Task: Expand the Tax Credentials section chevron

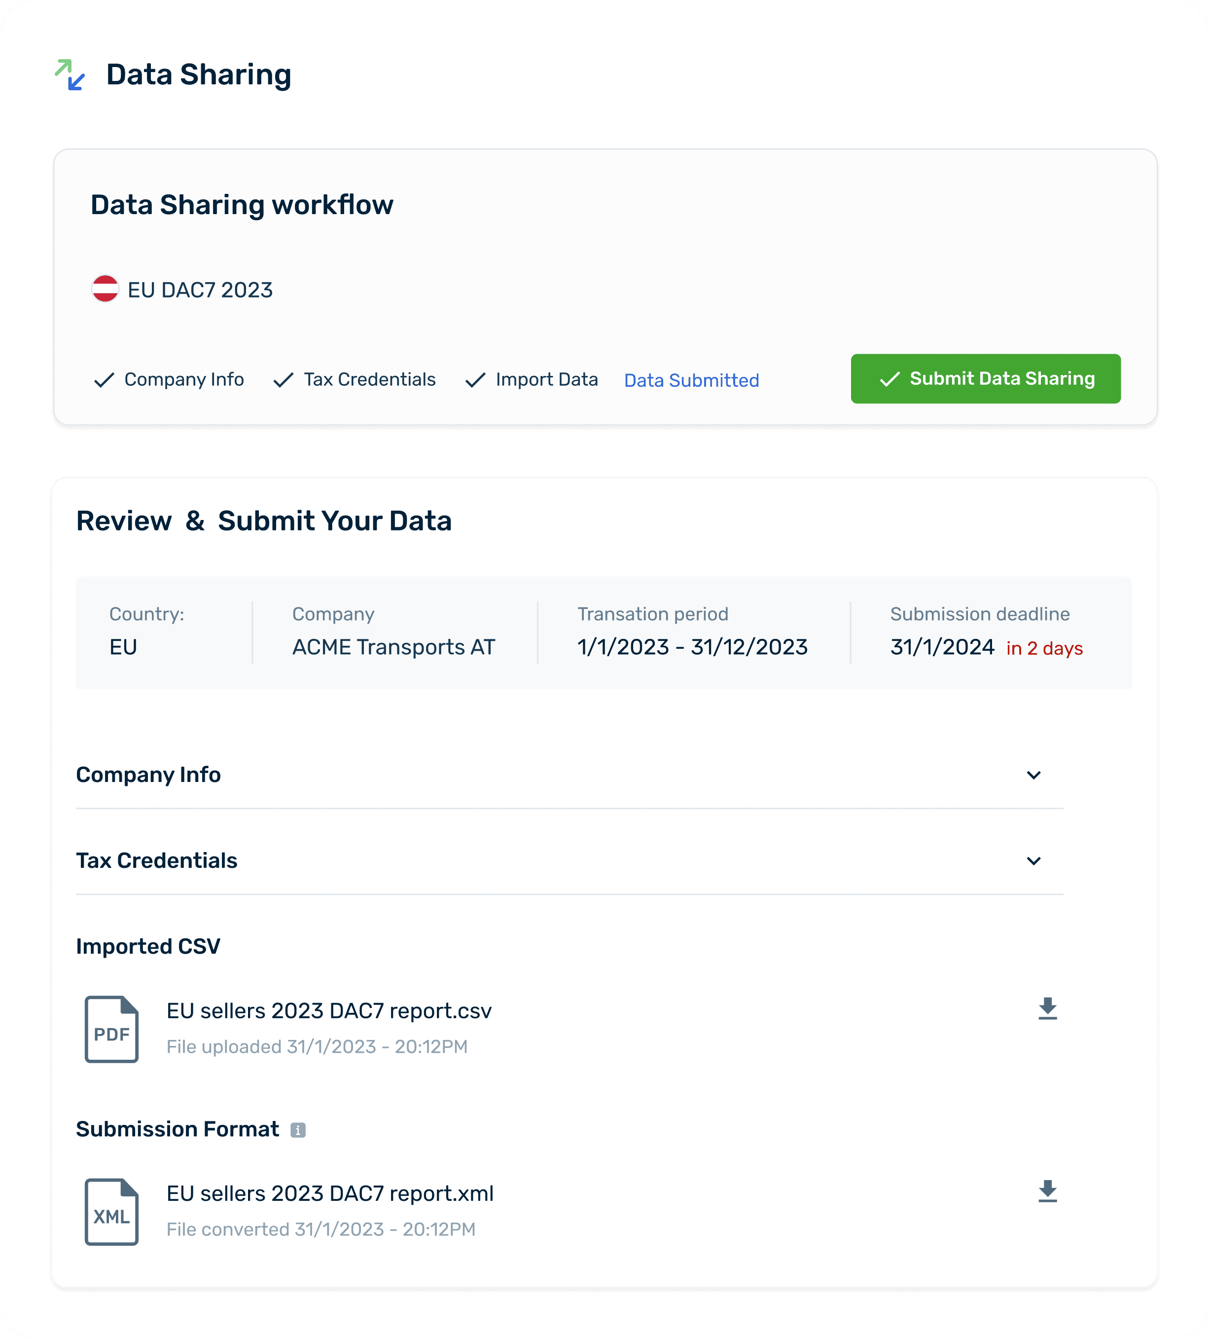Action: (x=1033, y=861)
